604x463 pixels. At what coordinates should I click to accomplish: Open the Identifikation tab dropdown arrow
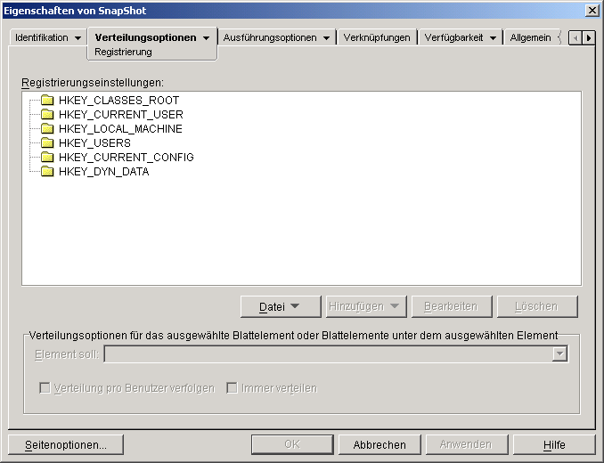(x=78, y=38)
